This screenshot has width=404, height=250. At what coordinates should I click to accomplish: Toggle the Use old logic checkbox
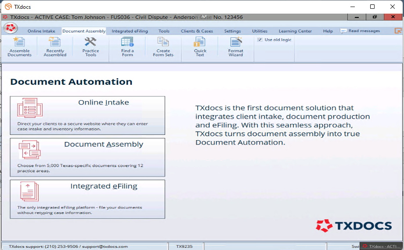click(x=260, y=40)
